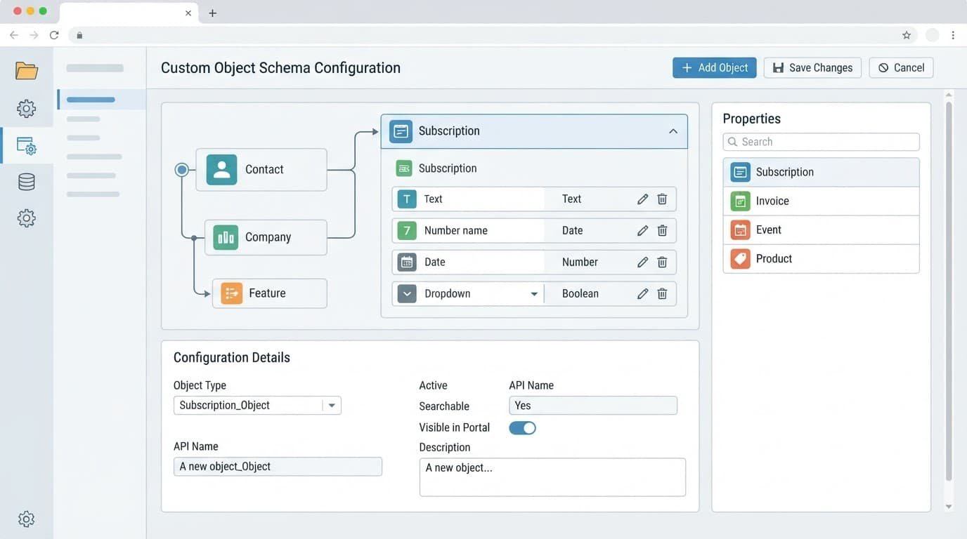The width and height of the screenshot is (967, 539).
Task: Open the database icon in sidebar
Action: click(26, 182)
